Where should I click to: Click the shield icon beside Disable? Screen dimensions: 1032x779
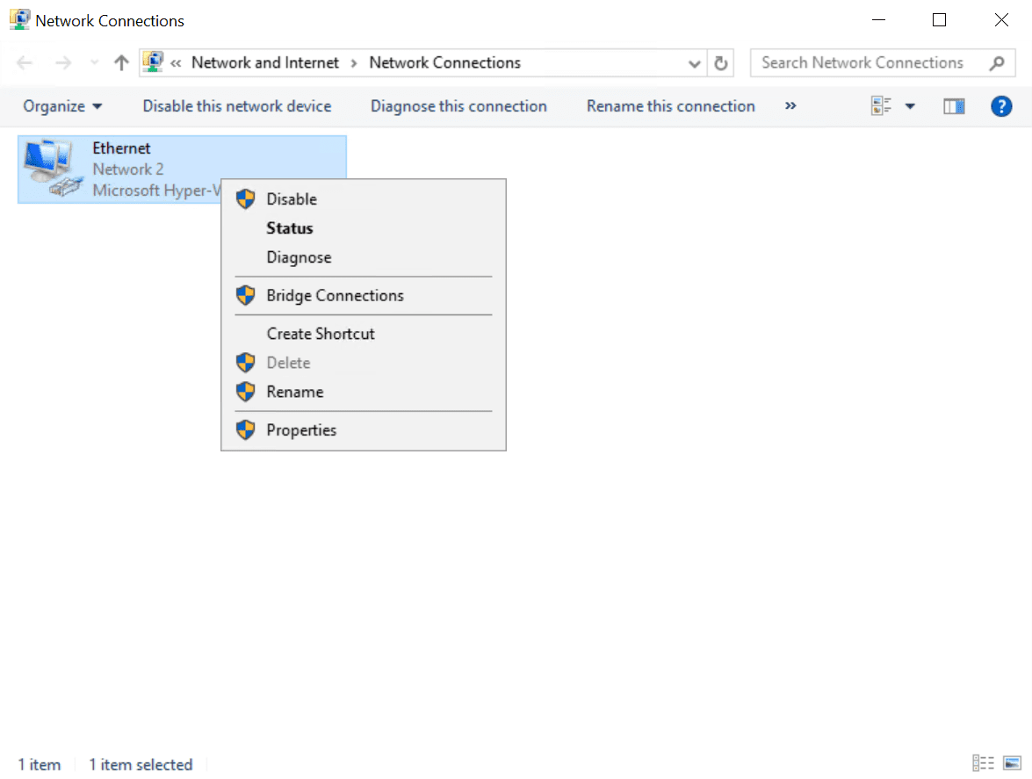click(x=246, y=198)
